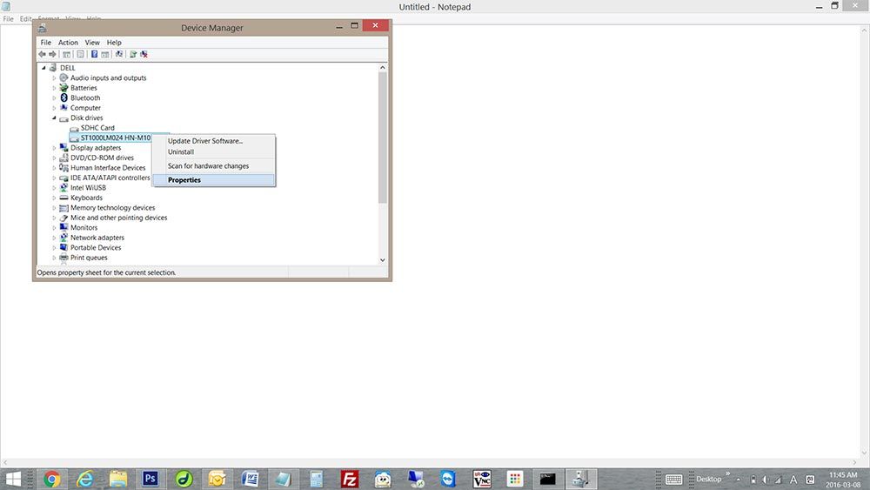Open the touch keyboard from taskbar
870x490 pixels.
673,480
